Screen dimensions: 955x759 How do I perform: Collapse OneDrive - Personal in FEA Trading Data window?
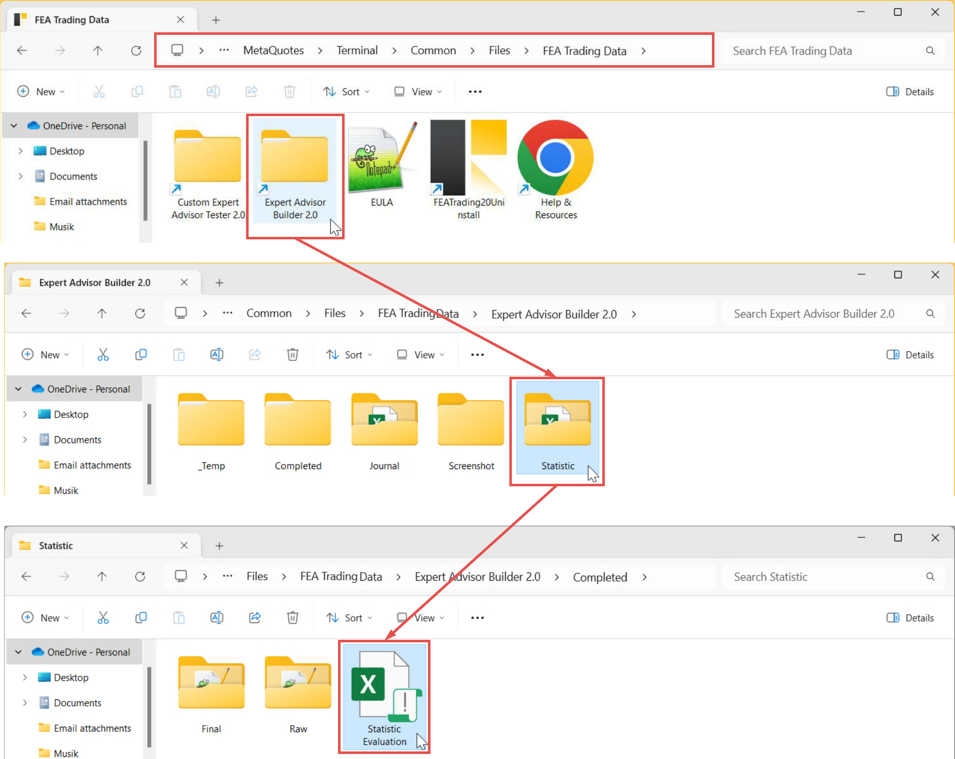[x=14, y=126]
